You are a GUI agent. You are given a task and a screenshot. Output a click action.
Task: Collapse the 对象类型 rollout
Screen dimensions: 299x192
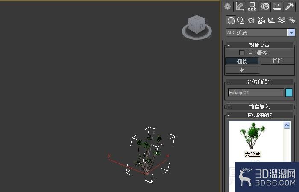[x=260, y=45]
